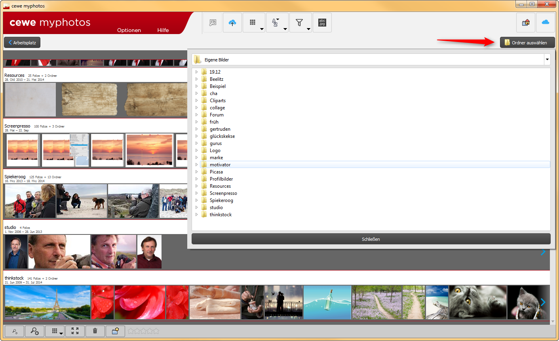The image size is (559, 341).
Task: Click the blue cloud icon at top right
Action: (546, 23)
